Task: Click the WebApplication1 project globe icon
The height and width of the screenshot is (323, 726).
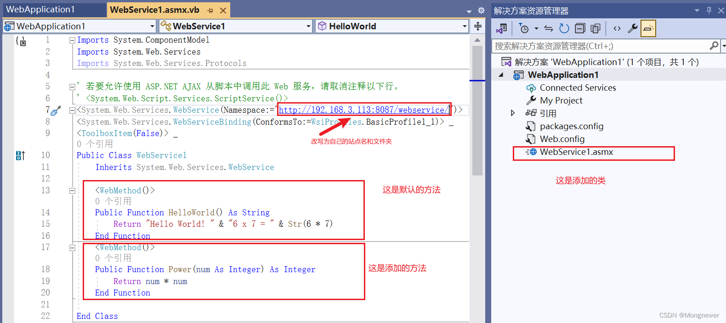Action: (518, 75)
